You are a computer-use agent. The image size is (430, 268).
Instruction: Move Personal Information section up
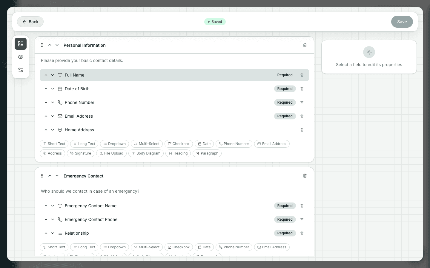click(x=50, y=45)
